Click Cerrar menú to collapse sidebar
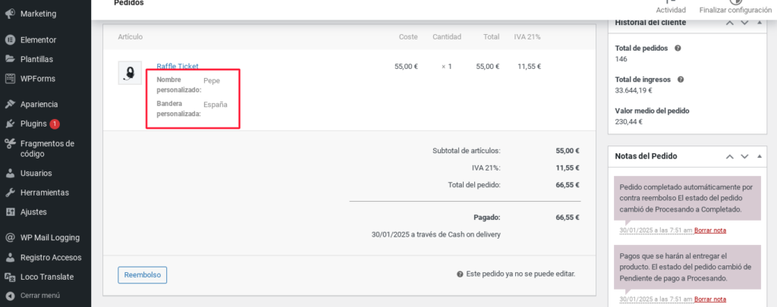 [40, 296]
